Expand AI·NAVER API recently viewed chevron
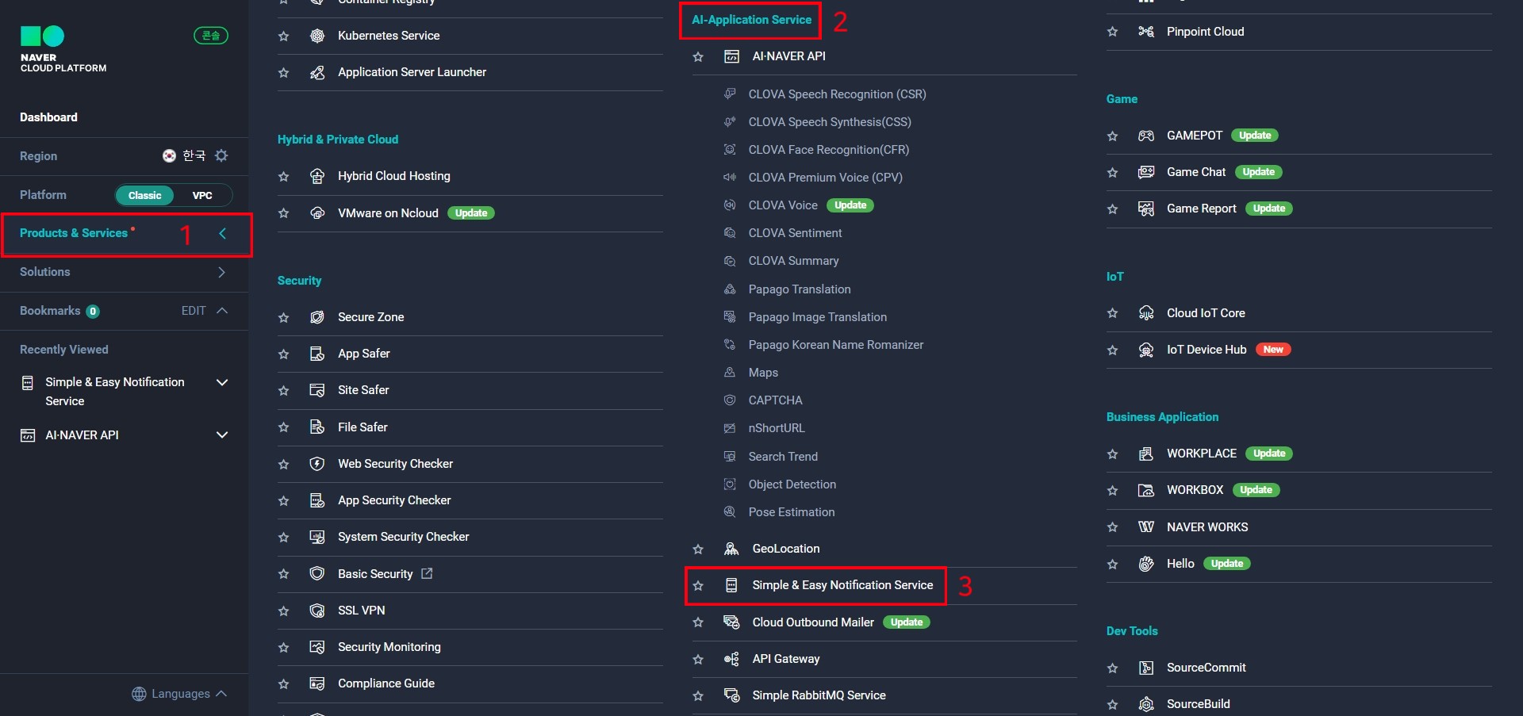The image size is (1523, 716). (x=222, y=435)
